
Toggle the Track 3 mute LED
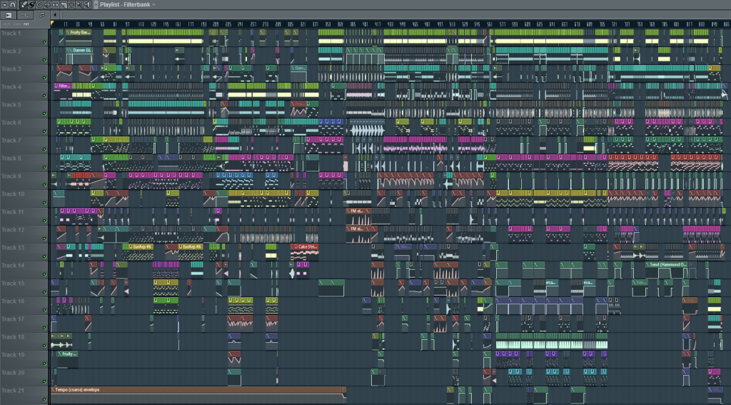point(45,78)
